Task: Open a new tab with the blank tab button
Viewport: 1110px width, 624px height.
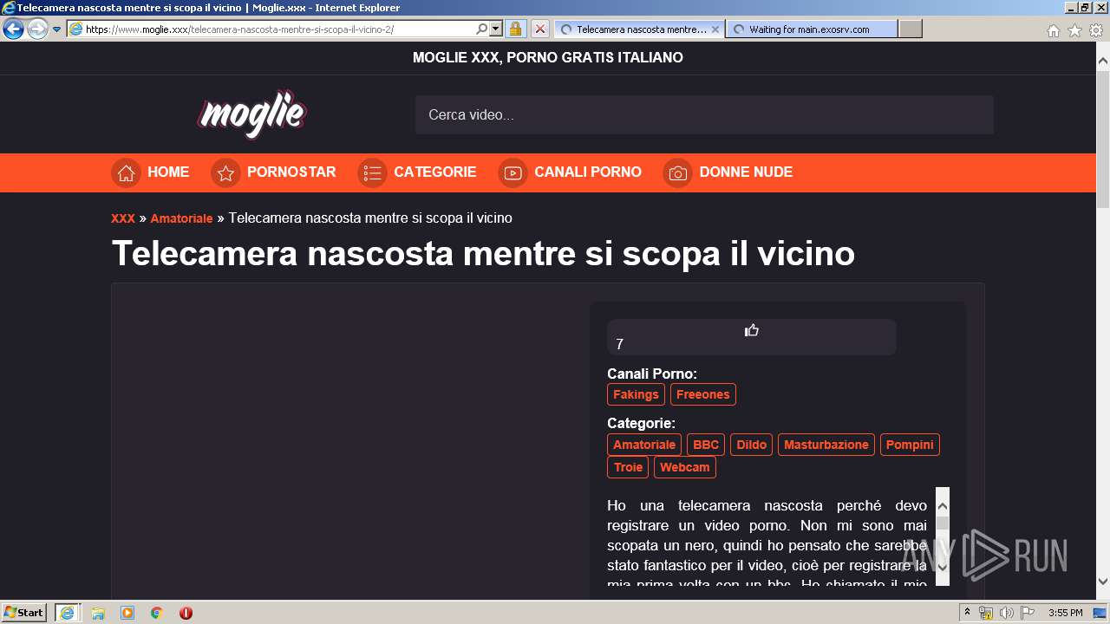Action: (x=910, y=29)
